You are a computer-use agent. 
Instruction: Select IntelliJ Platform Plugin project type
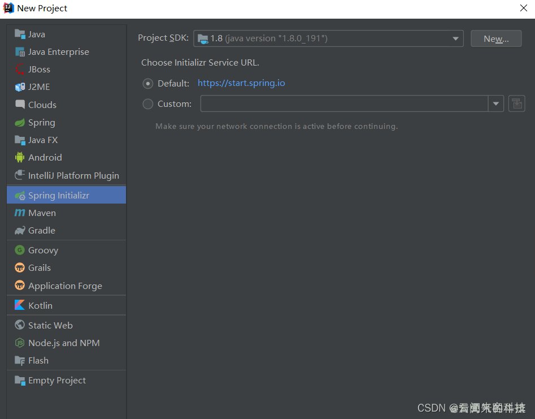coord(73,175)
